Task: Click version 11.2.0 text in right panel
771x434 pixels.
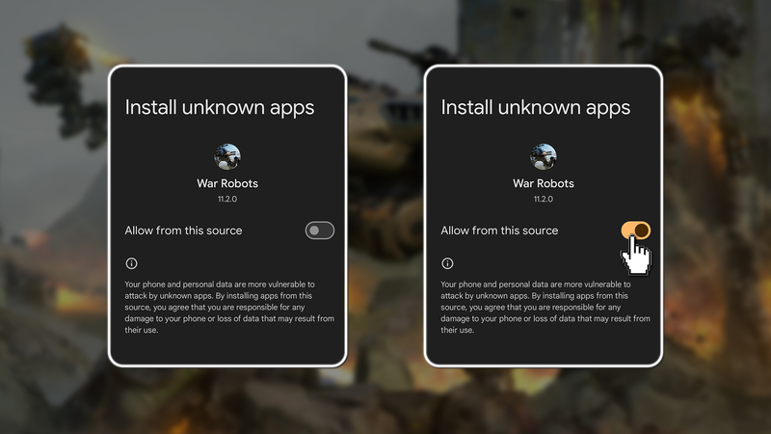Action: (544, 199)
